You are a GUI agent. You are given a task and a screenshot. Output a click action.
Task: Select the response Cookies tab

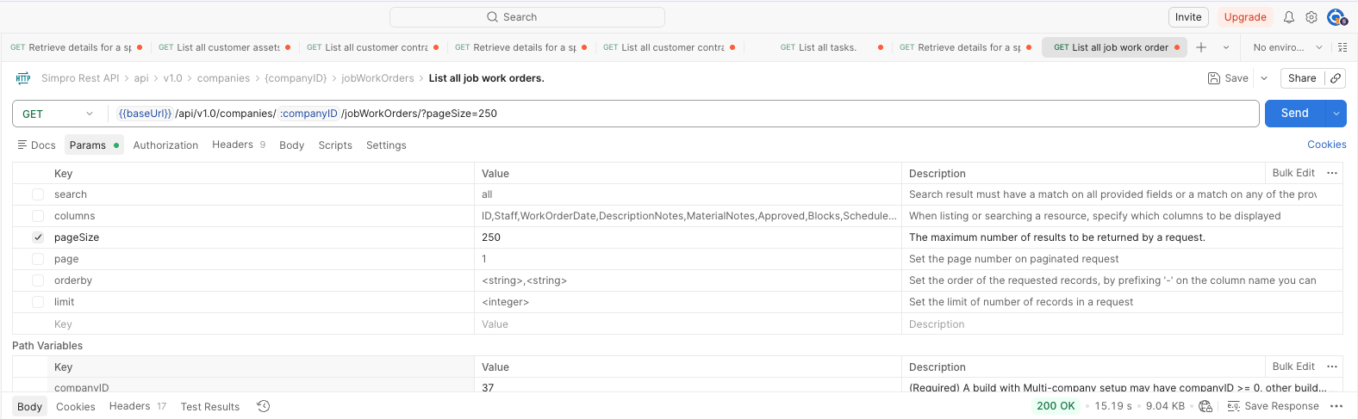point(76,407)
